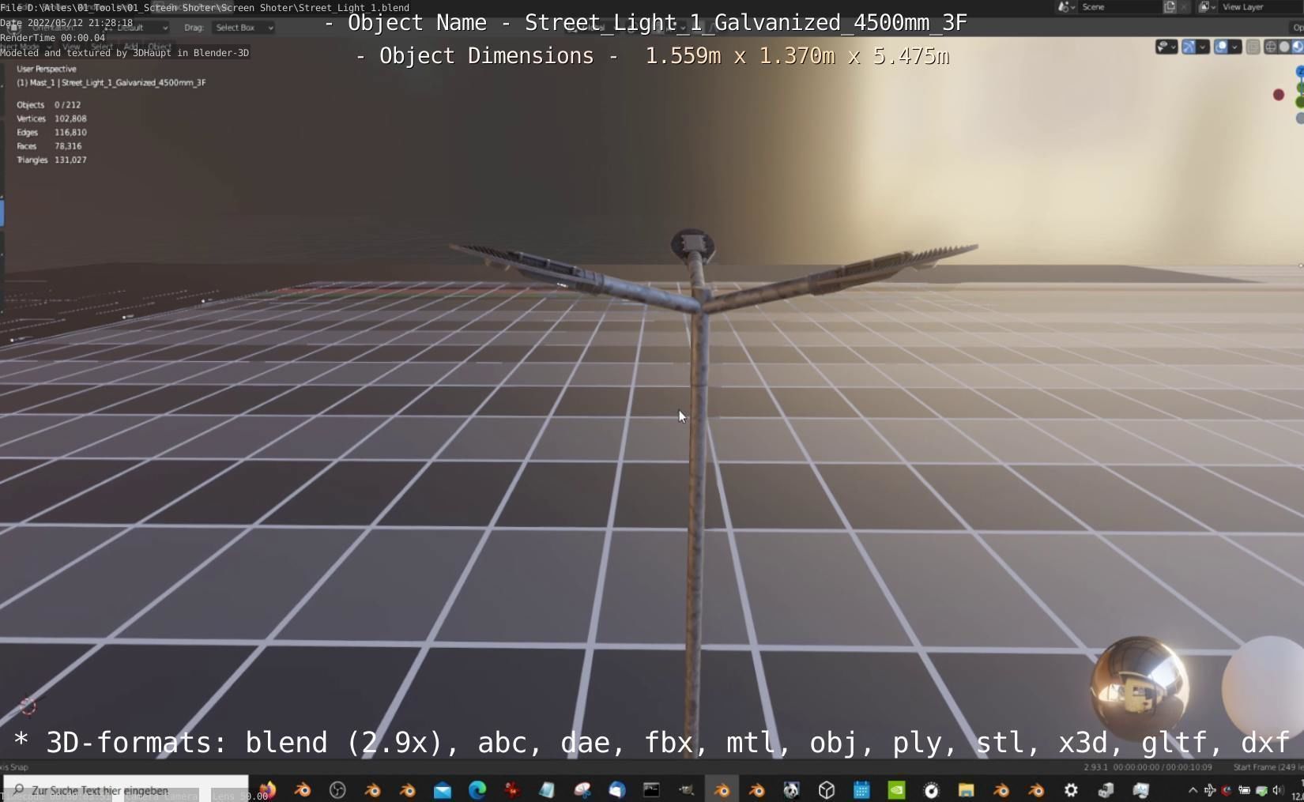Click the Mast_1 Street_Light object name text
The image size is (1304, 802).
click(111, 82)
